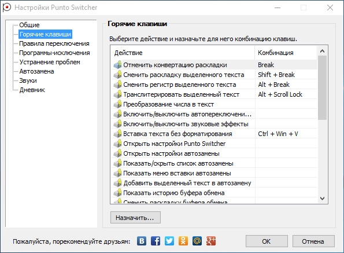Click icon beside Открыть настройки автозамены
The image size is (344, 253).
pyautogui.click(x=117, y=153)
